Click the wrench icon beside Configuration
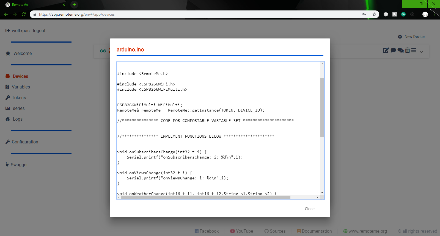This screenshot has height=236, width=440. coord(8,142)
